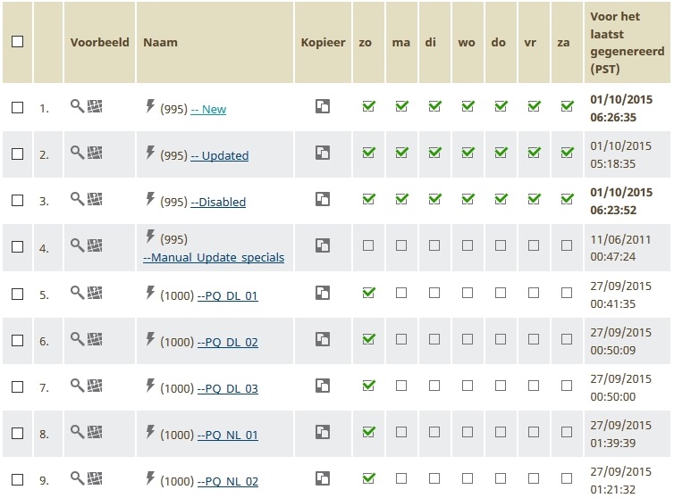674x498 pixels.
Task: Click the copy icon for --PQ_DL_01 row
Action: [323, 293]
